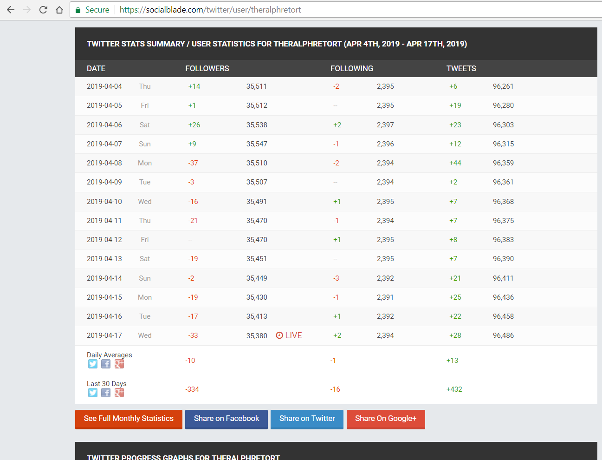The image size is (602, 460).
Task: Select the Daily Averages followers -10
Action: point(190,361)
